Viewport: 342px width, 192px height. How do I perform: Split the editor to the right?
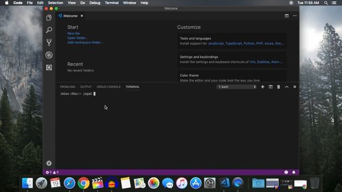[286, 15]
